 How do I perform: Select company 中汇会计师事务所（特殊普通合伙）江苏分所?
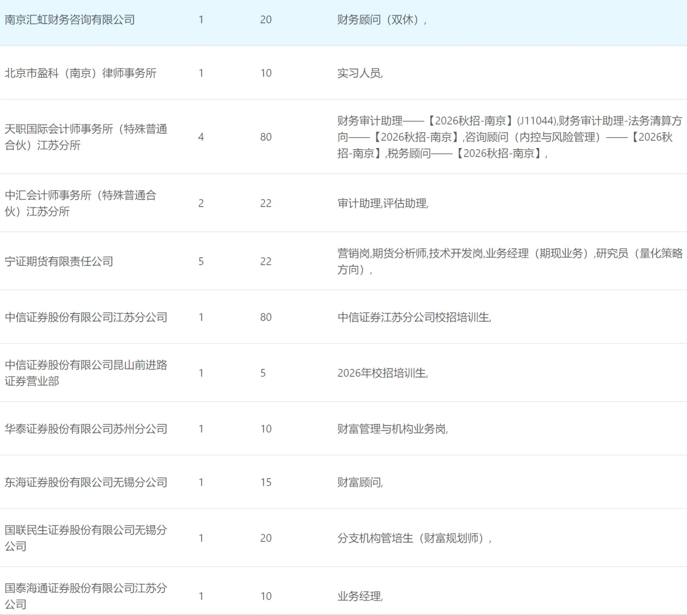[80, 203]
